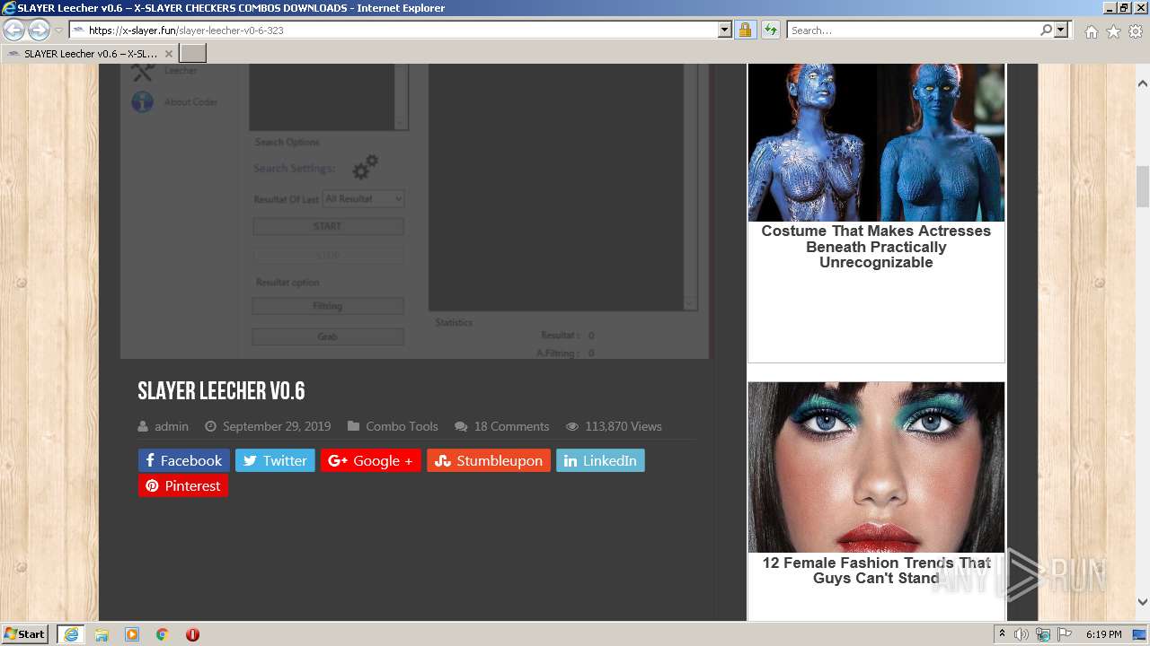
Task: Click the search magnifier icon
Action: click(1046, 31)
